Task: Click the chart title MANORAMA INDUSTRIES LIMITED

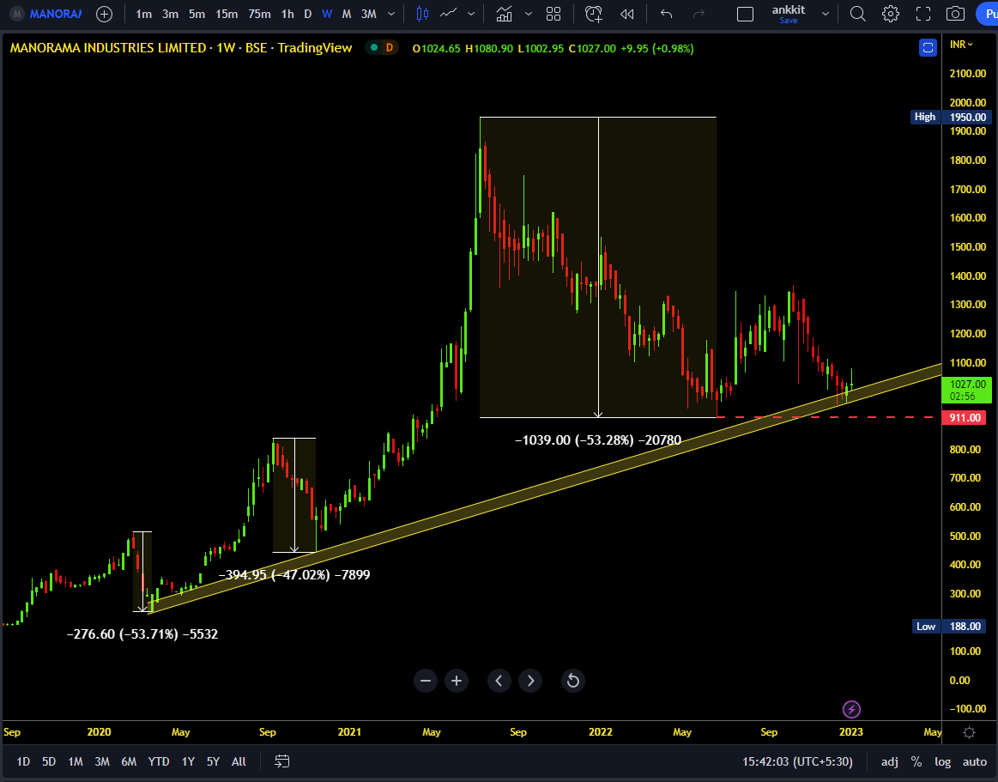Action: [108, 48]
